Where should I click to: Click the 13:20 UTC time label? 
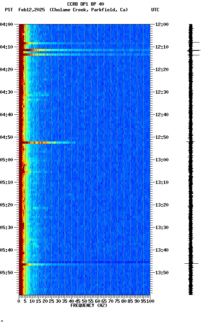tap(162, 205)
